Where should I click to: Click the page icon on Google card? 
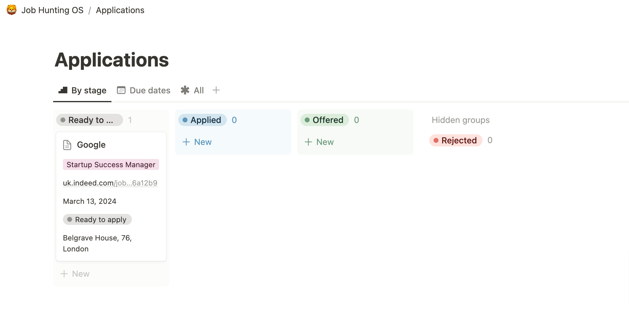67,145
